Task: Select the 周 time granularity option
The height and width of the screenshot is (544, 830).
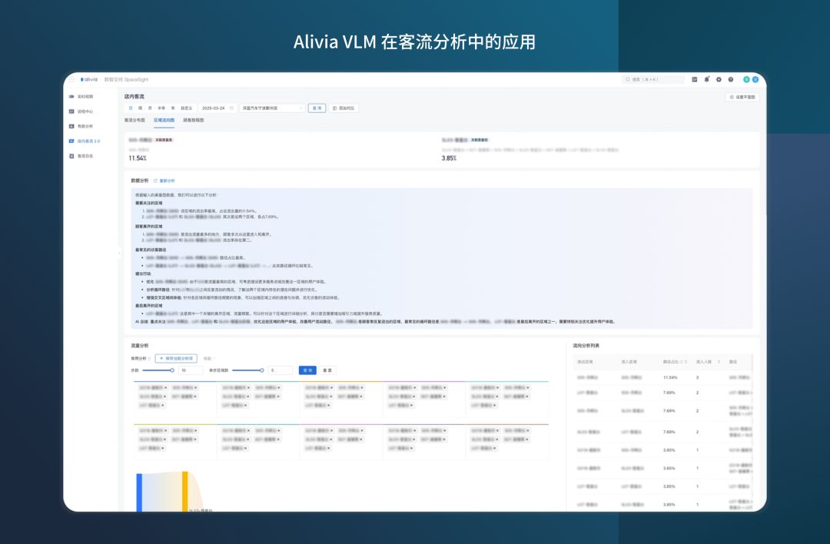Action: 140,108
